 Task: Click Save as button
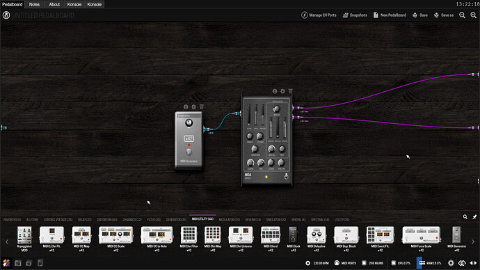click(x=444, y=15)
